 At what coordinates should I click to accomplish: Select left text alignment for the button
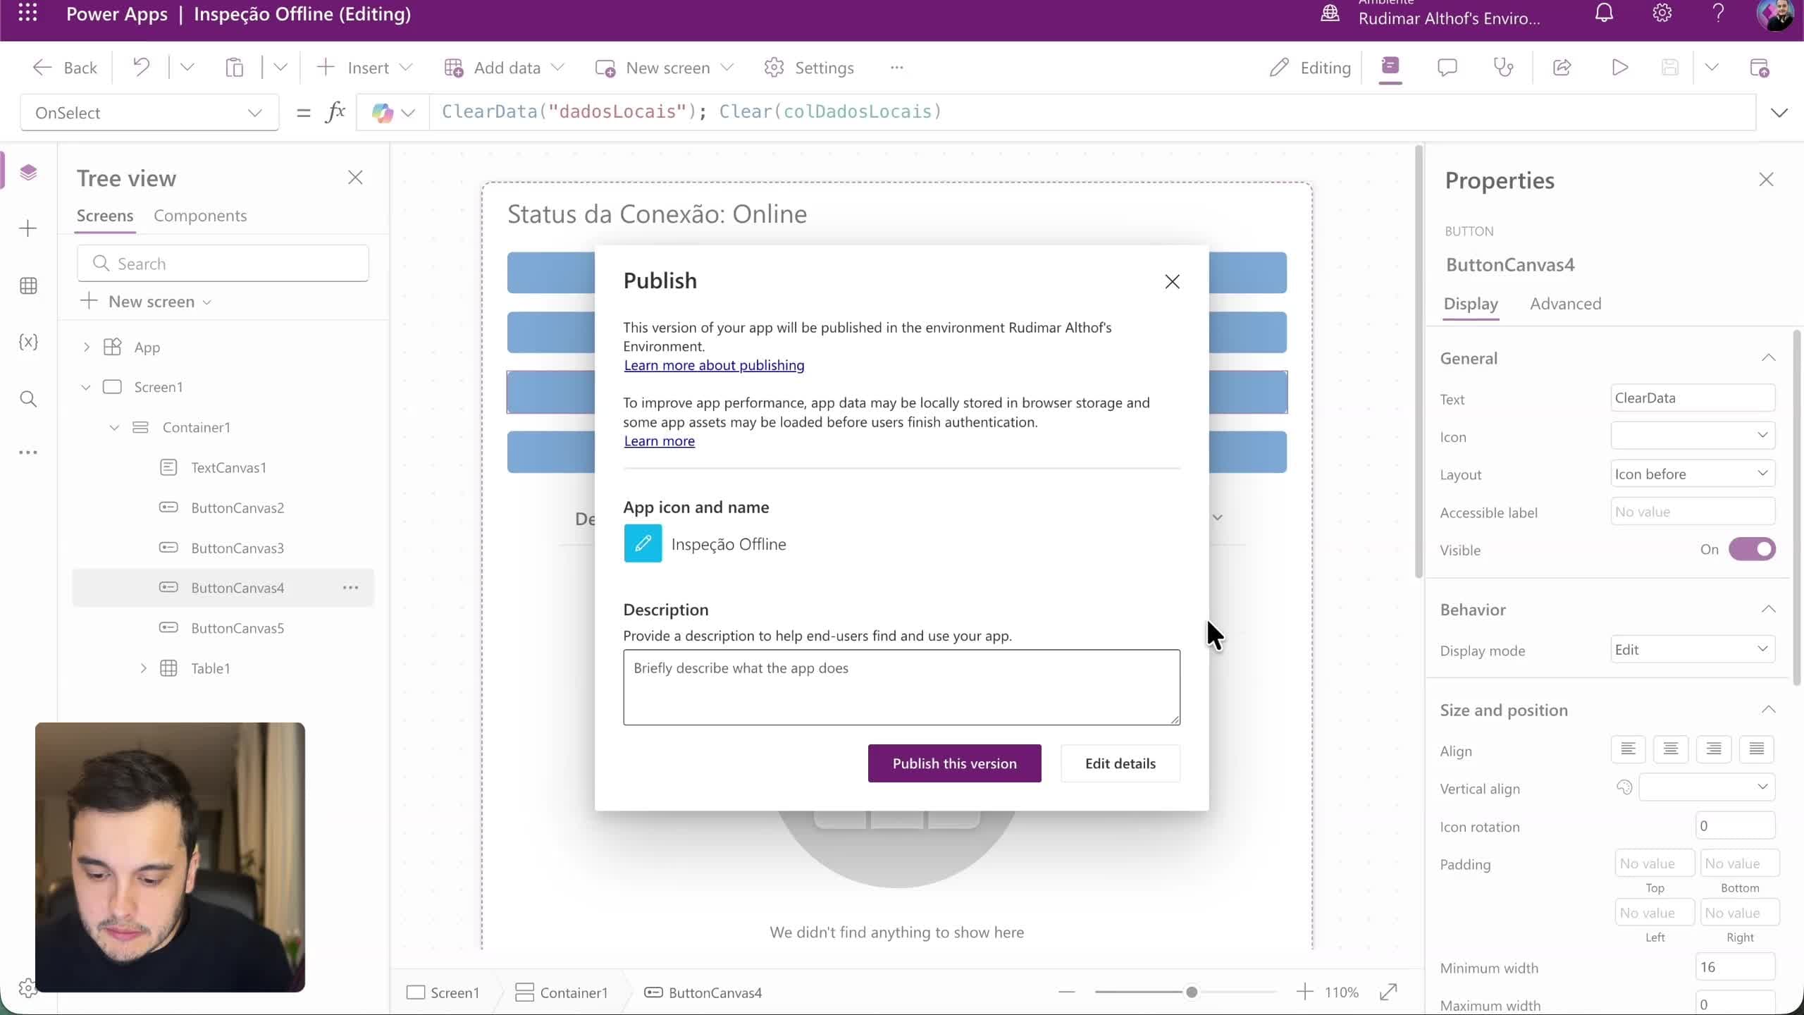click(x=1629, y=749)
